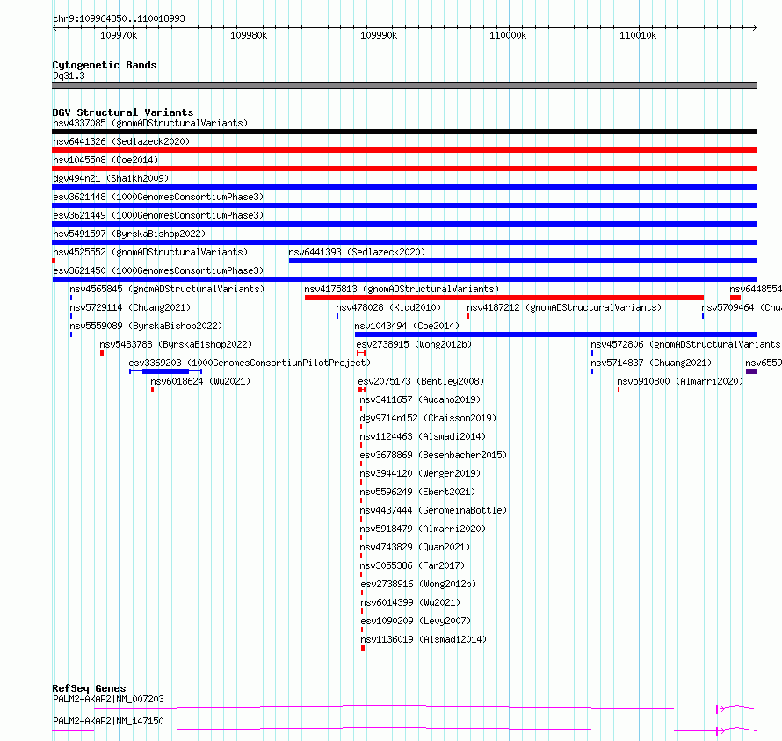This screenshot has width=782, height=741.
Task: Click nsv5483788 (ByrskaBishop2022) label
Action: [x=176, y=344]
